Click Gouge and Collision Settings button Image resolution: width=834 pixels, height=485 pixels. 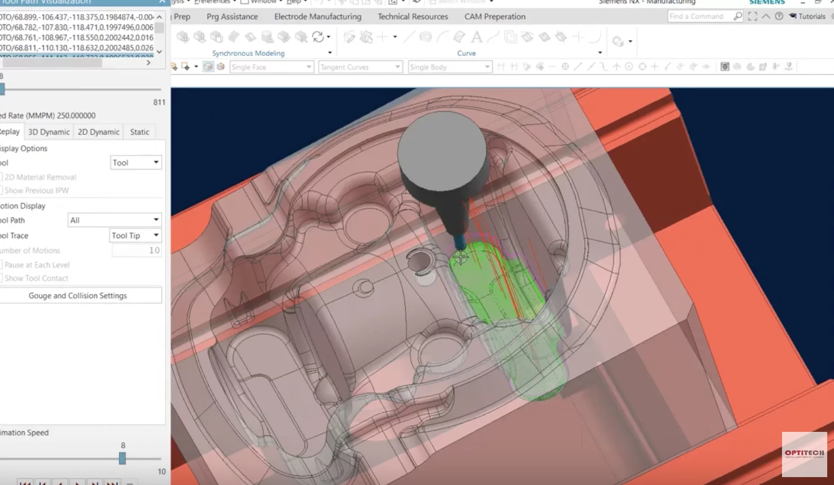tap(78, 296)
